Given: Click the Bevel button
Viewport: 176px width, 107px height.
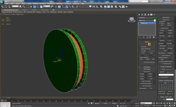Looking at the screenshot, I should tap(142, 76).
